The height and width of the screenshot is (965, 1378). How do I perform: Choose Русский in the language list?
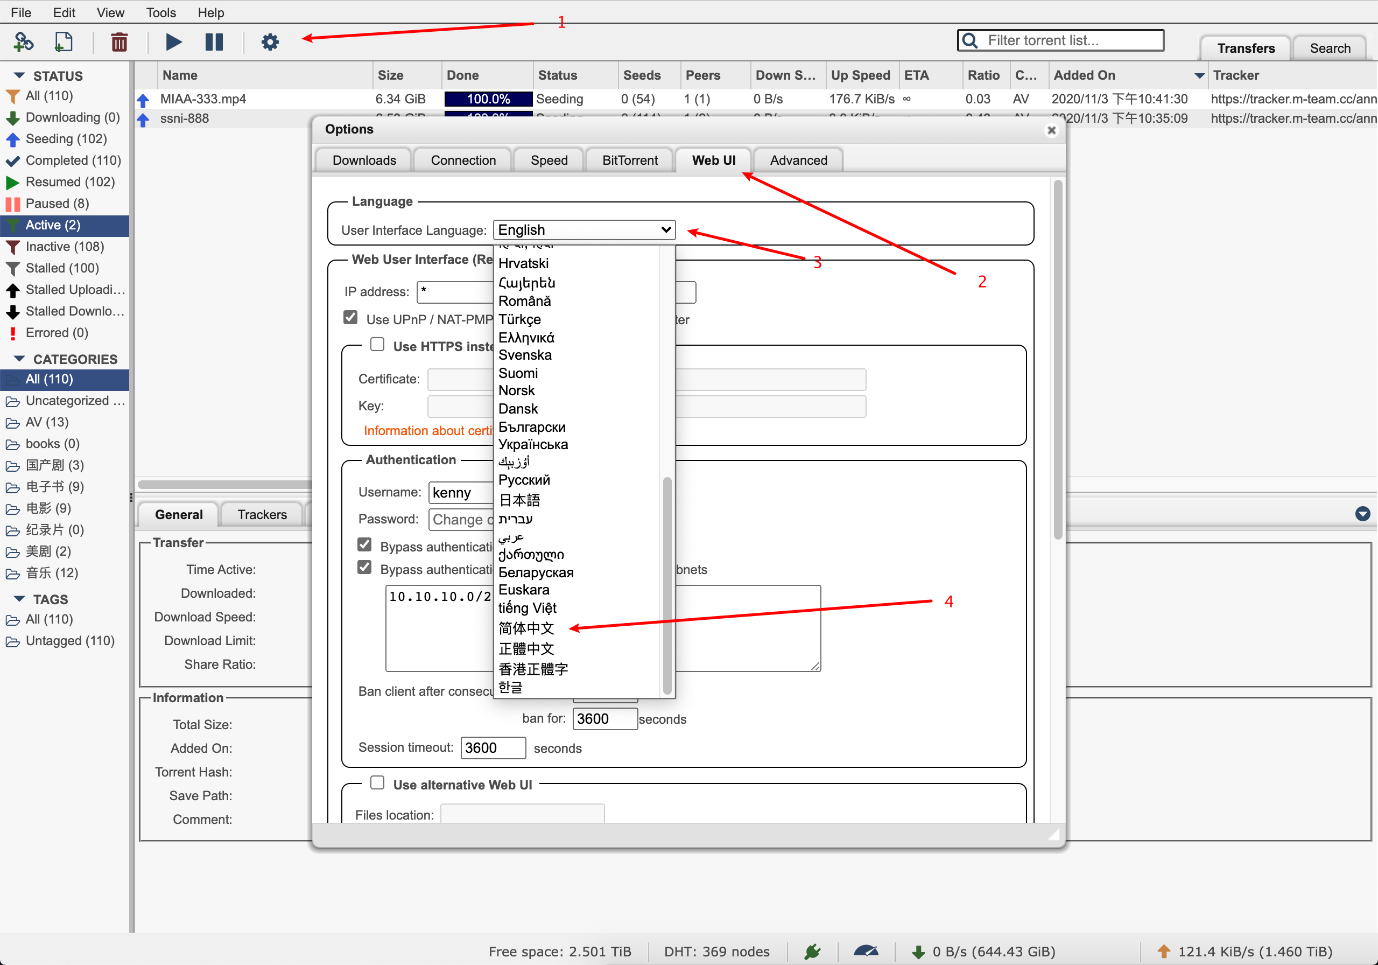click(524, 480)
